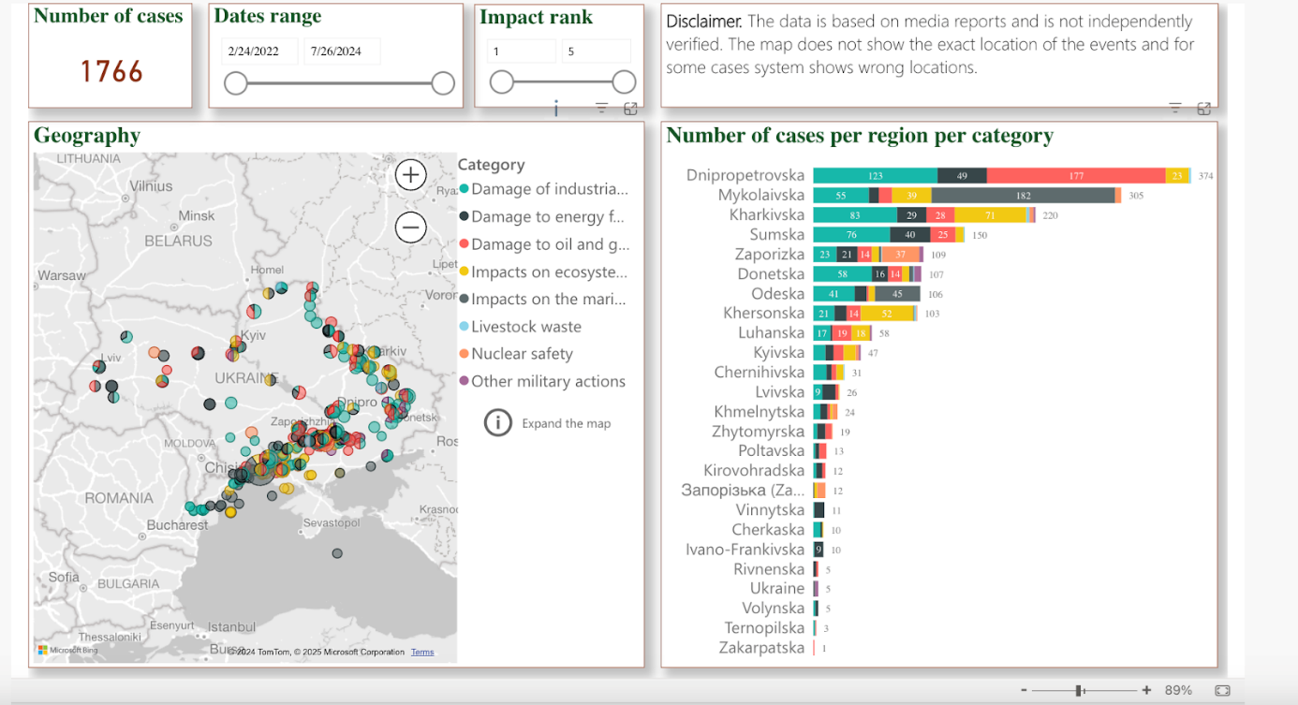The width and height of the screenshot is (1298, 705).
Task: Click the Khmelnytska region label
Action: (759, 411)
